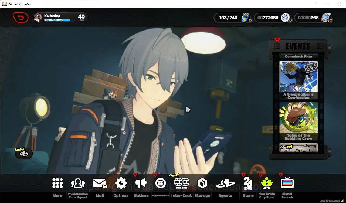
Task: Open the Signal Search TV icon
Action: click(x=287, y=183)
